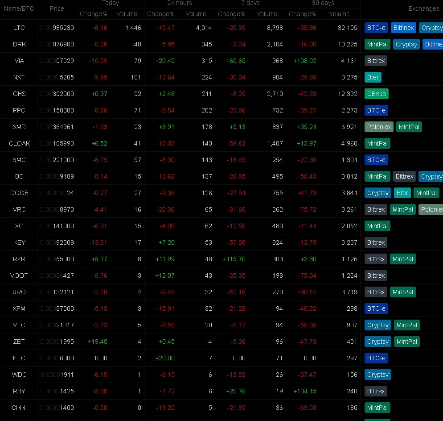The height and width of the screenshot is (421, 443).
Task: Click MintPal badge in RZR row
Action: pos(402,259)
